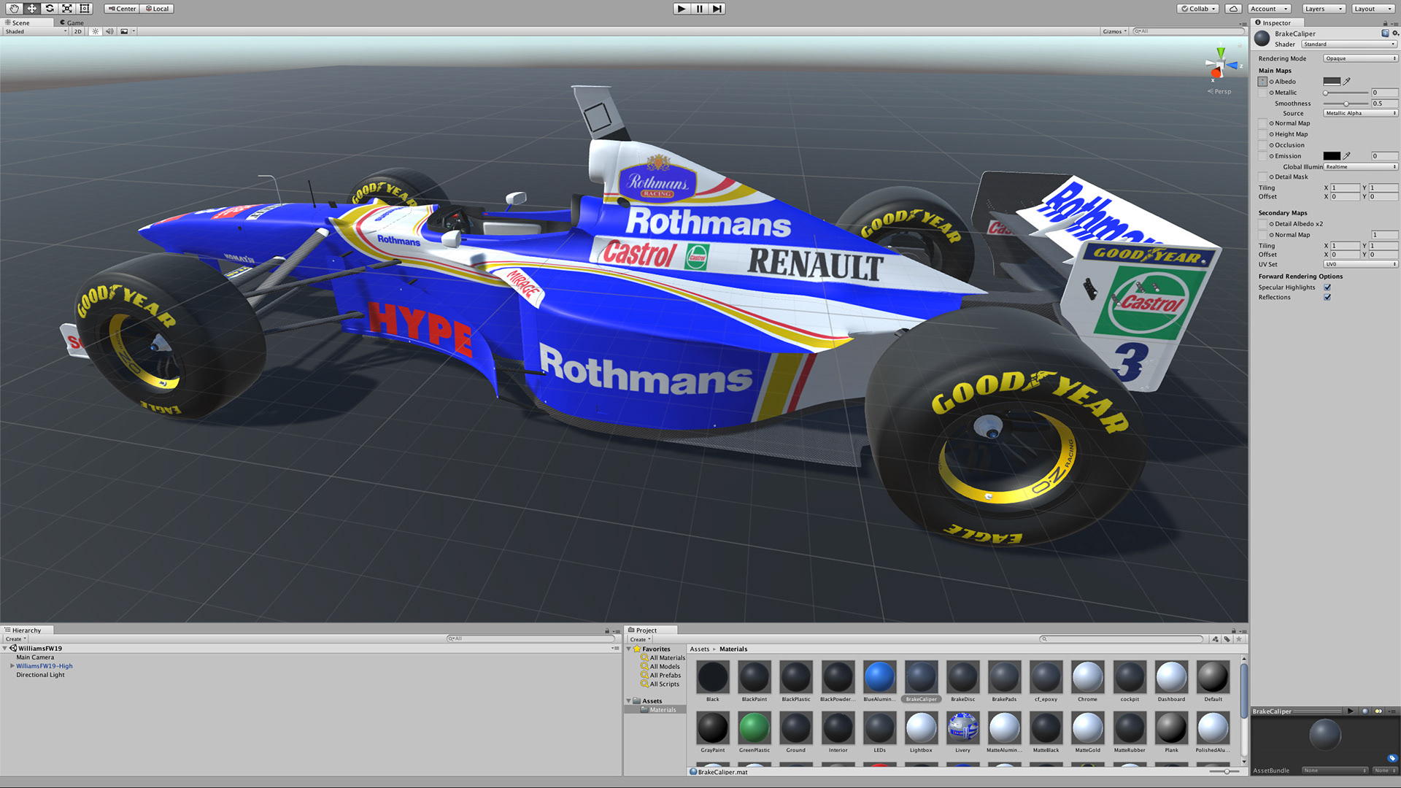Select Main Camera in the Hierarchy

tap(35, 657)
